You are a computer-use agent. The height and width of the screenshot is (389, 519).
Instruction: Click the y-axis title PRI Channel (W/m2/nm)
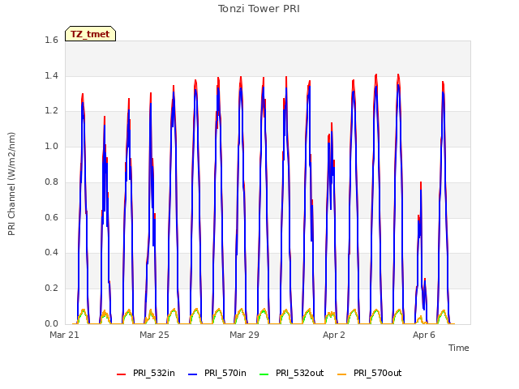click(11, 184)
